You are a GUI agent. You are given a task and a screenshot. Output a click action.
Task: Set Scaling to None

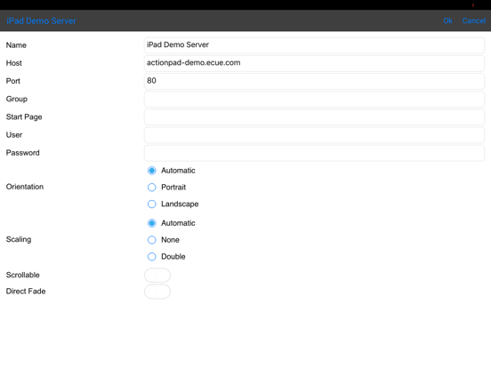[x=152, y=240]
